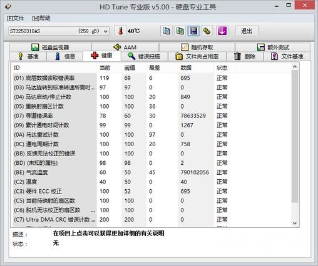The height and width of the screenshot is (266, 318).
Task: Select the (03) 马达旋转到标准转速 row
Action: 121,87
